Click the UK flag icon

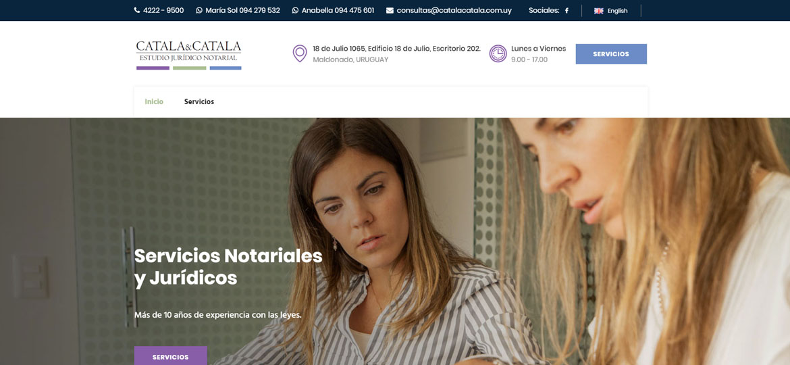[x=598, y=11]
